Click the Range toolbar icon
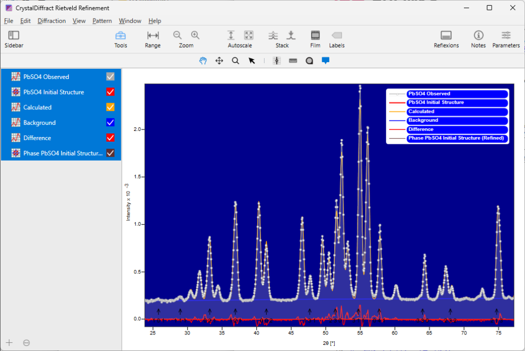The width and height of the screenshot is (525, 351). coord(153,35)
